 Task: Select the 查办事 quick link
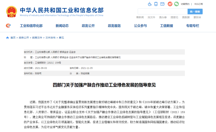point(163,17)
